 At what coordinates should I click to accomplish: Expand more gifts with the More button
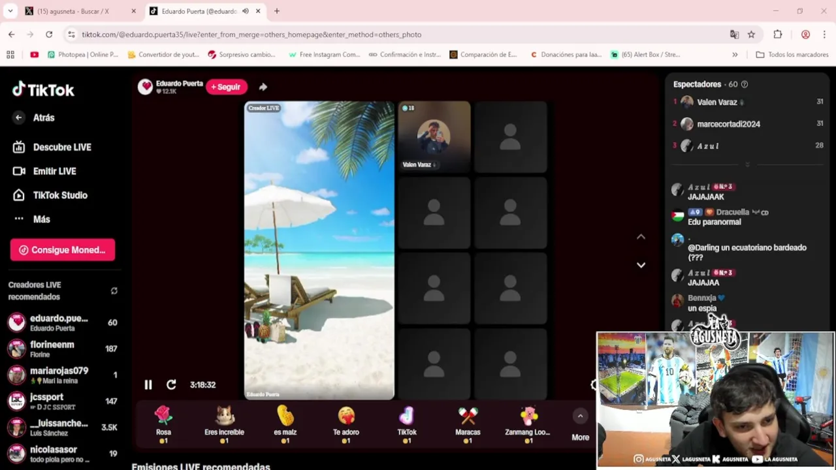(581, 424)
